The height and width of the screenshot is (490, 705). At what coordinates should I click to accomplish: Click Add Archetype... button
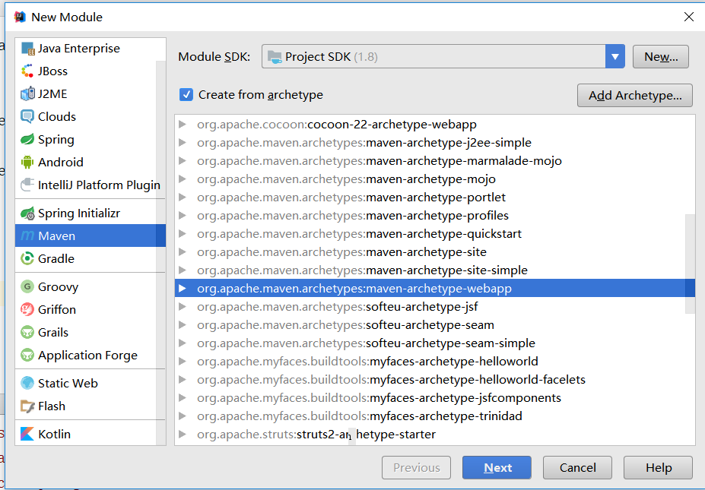[635, 95]
